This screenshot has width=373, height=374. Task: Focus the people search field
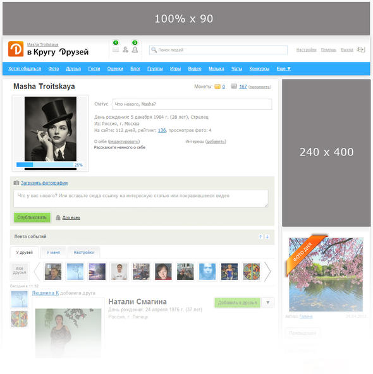point(218,50)
